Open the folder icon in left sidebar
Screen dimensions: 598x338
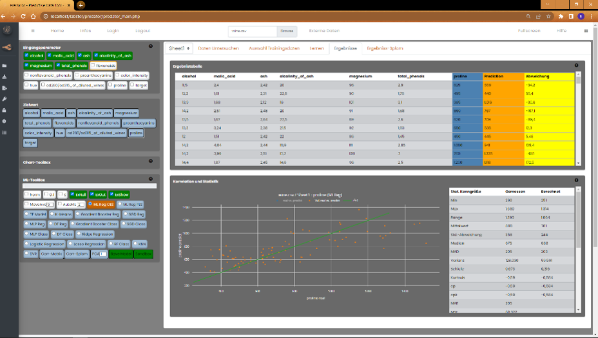click(5, 66)
